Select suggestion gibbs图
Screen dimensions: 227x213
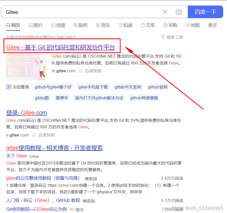coord(42,98)
